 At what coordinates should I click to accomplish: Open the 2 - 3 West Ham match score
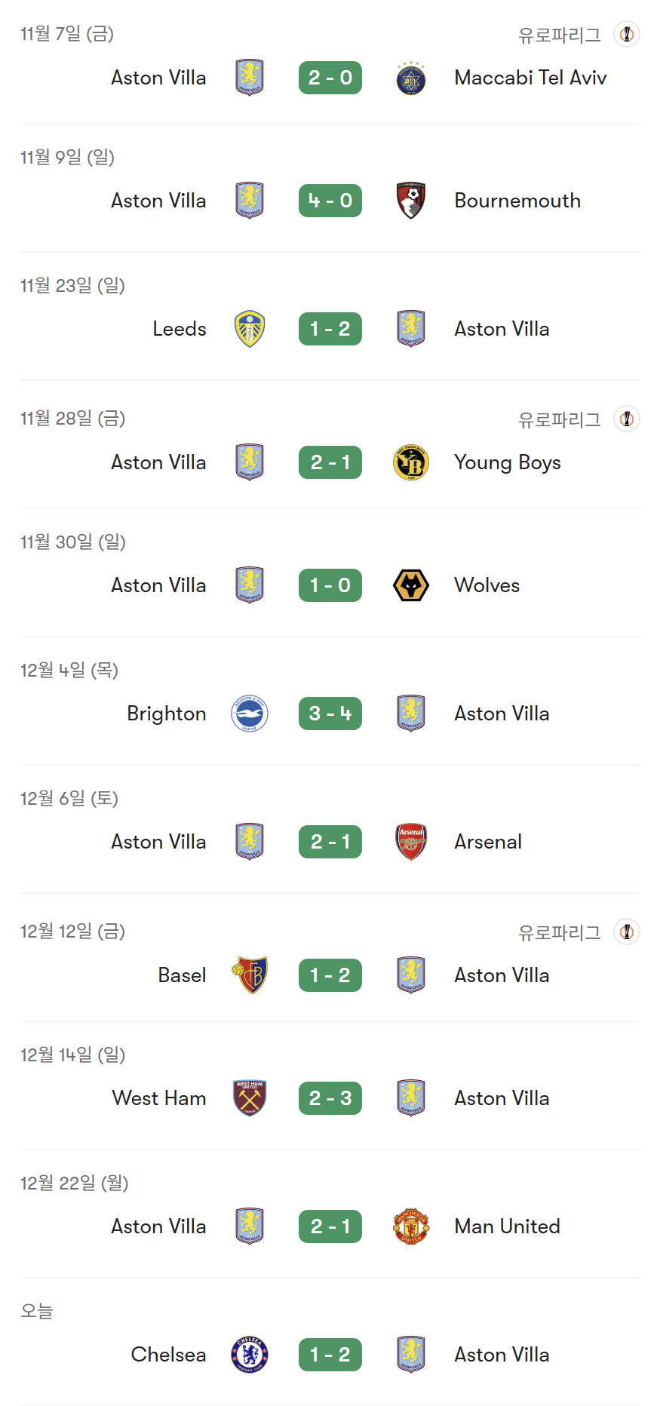[x=330, y=1098]
